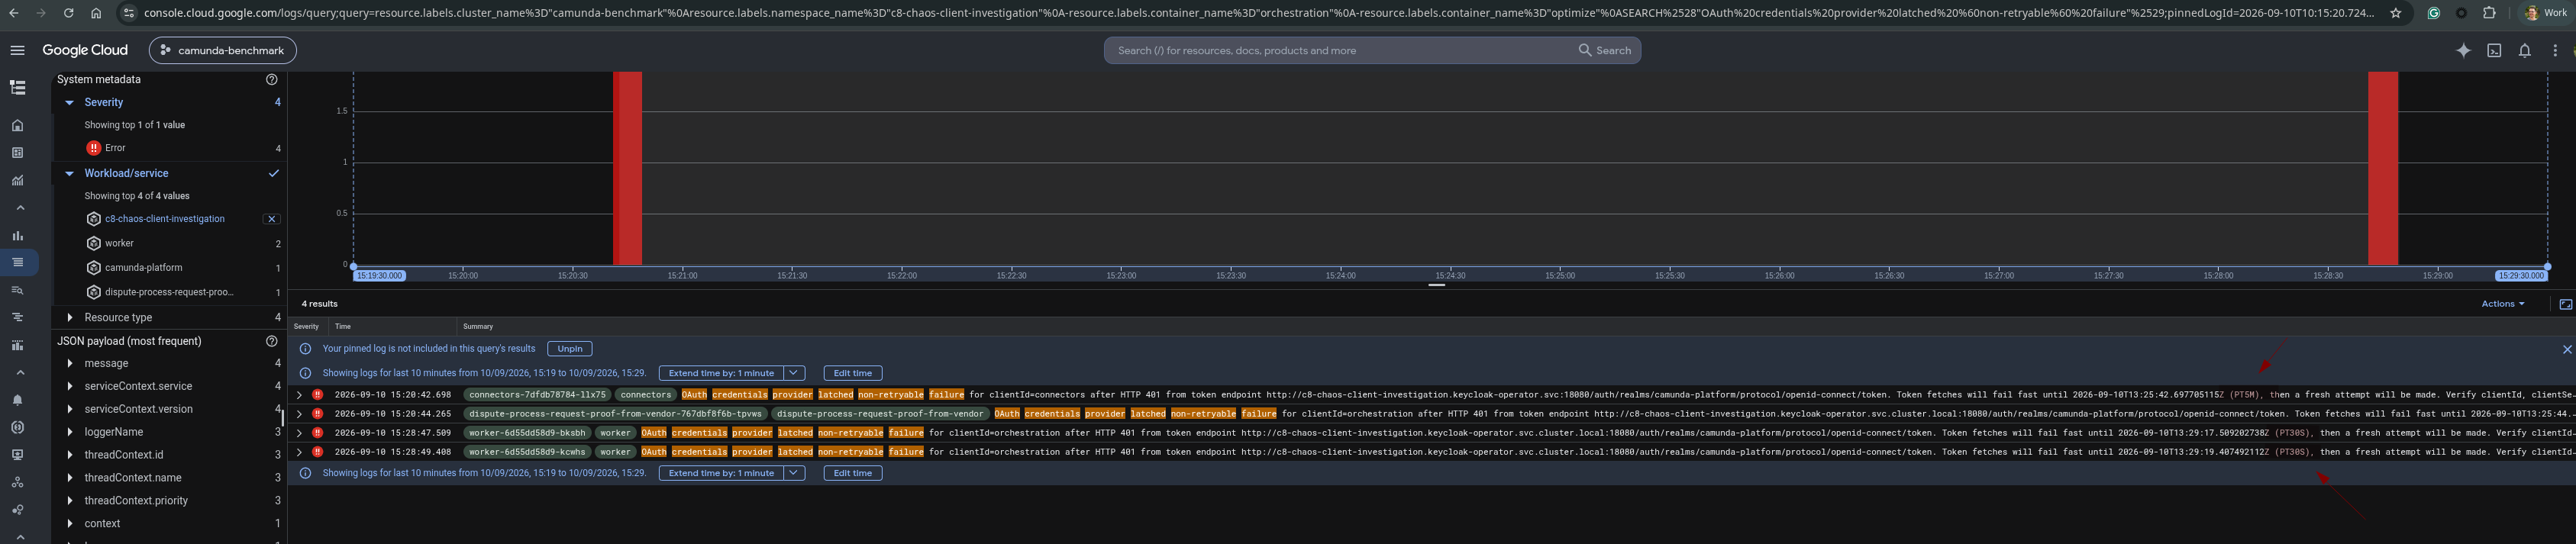
Task: Remove c8-chaos-client-investigation filter with X
Action: click(271, 219)
